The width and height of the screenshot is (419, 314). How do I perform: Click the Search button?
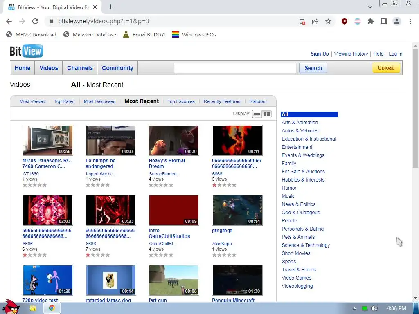click(x=313, y=68)
